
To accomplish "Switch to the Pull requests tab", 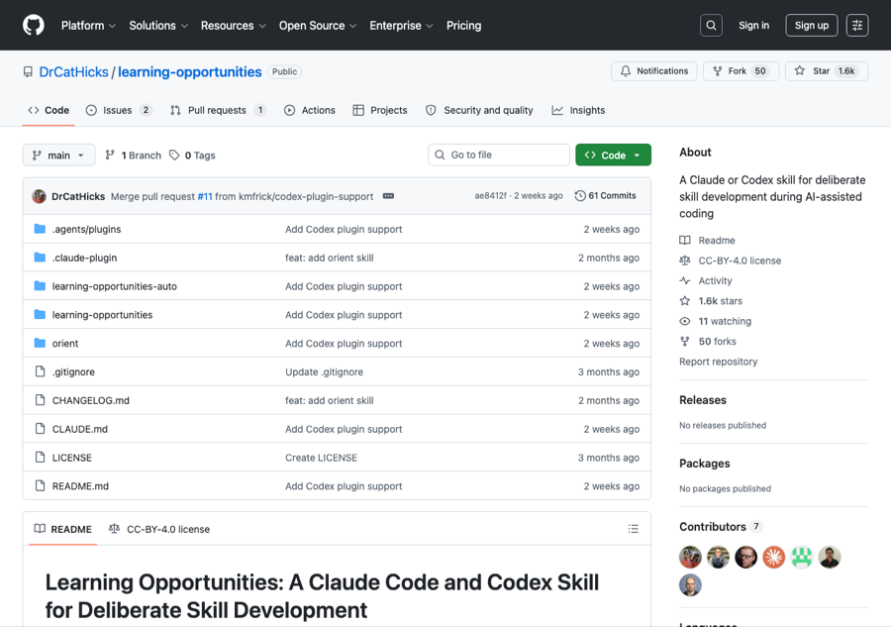I will (218, 110).
